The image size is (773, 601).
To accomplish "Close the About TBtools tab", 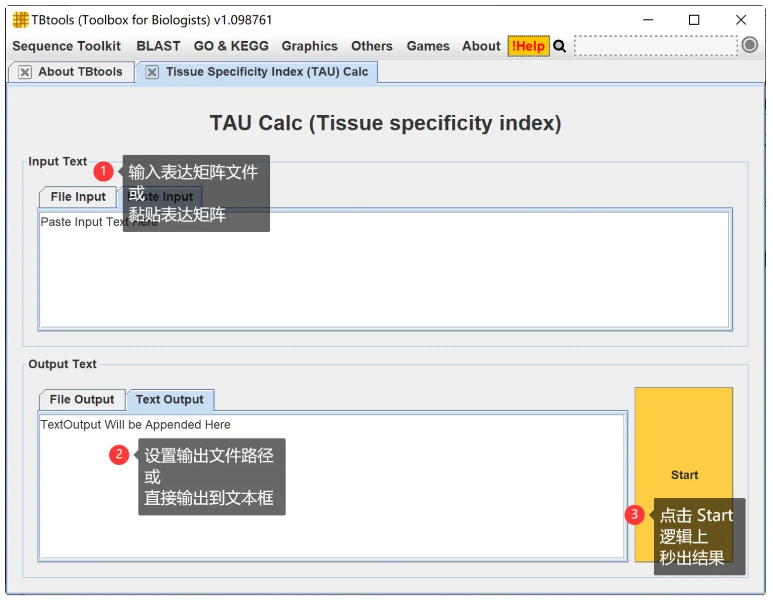I will [25, 72].
